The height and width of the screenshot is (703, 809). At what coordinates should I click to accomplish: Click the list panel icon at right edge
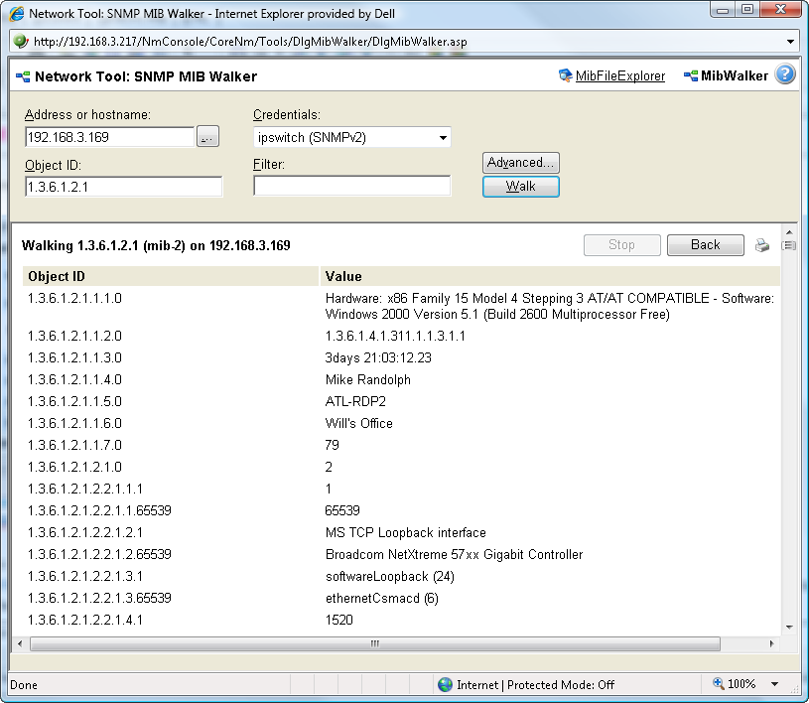click(790, 245)
